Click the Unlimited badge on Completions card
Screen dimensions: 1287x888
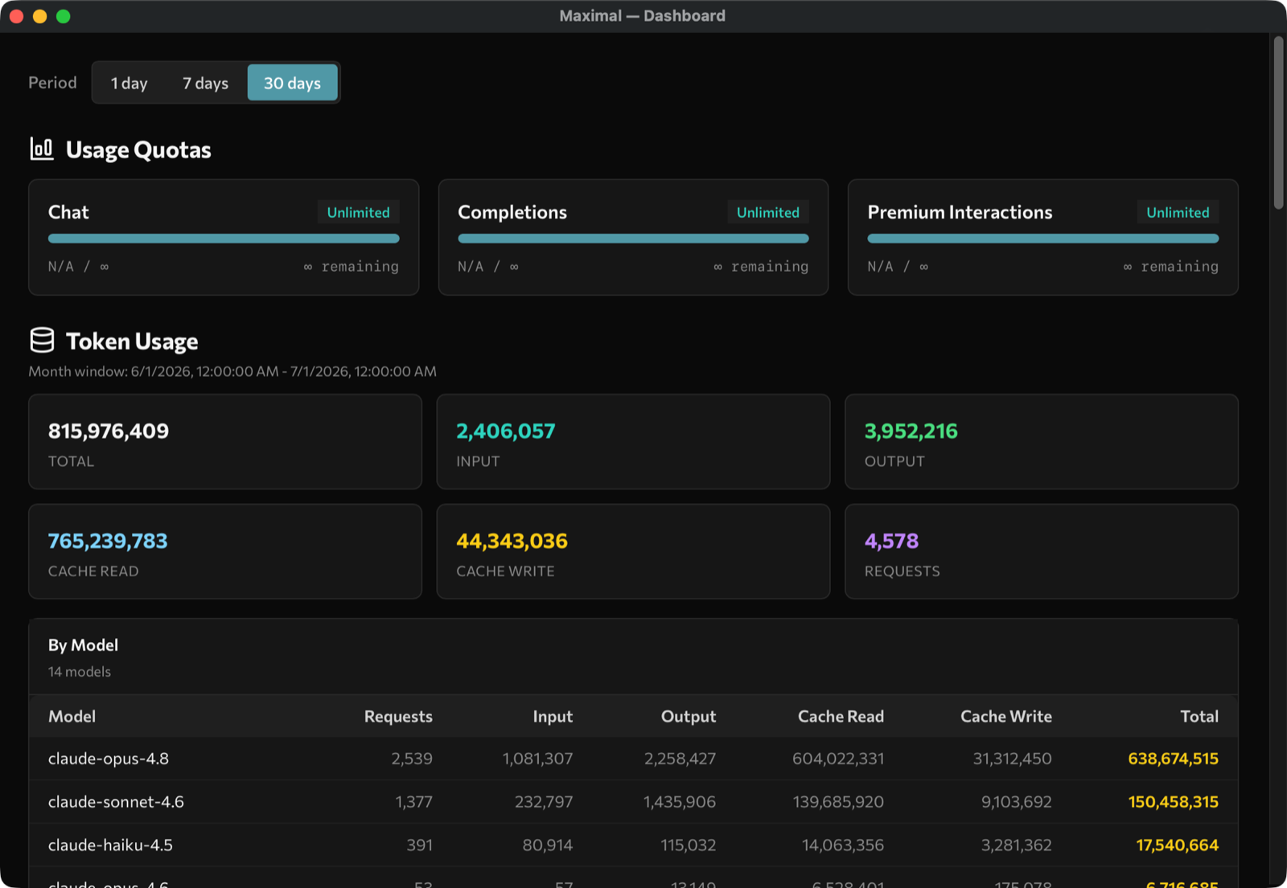click(x=768, y=212)
